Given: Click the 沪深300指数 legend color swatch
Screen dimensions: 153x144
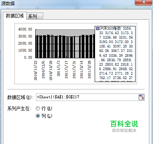Looking at the screenshot, I should pos(98,29).
